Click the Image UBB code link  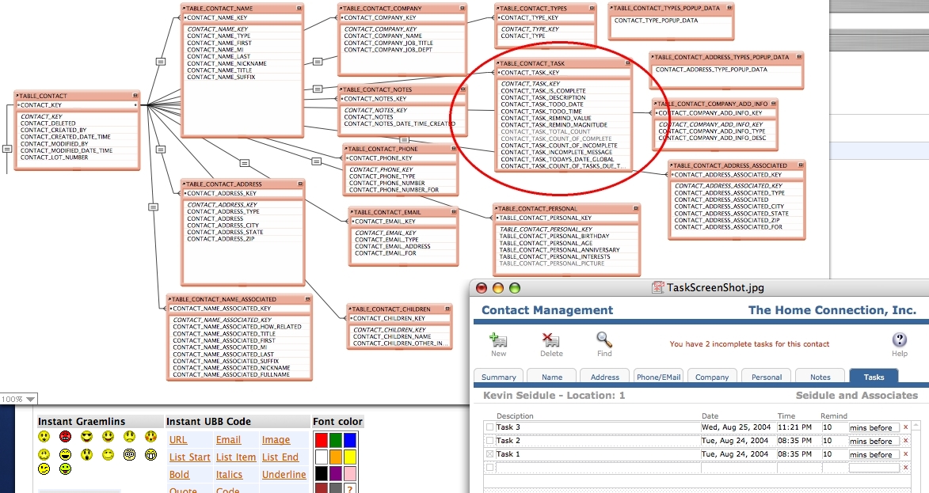click(x=276, y=440)
